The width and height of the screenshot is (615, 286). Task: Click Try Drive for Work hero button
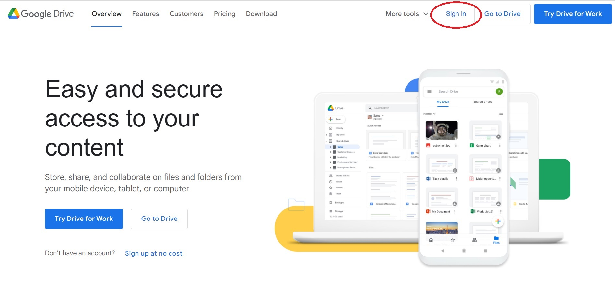pyautogui.click(x=84, y=219)
